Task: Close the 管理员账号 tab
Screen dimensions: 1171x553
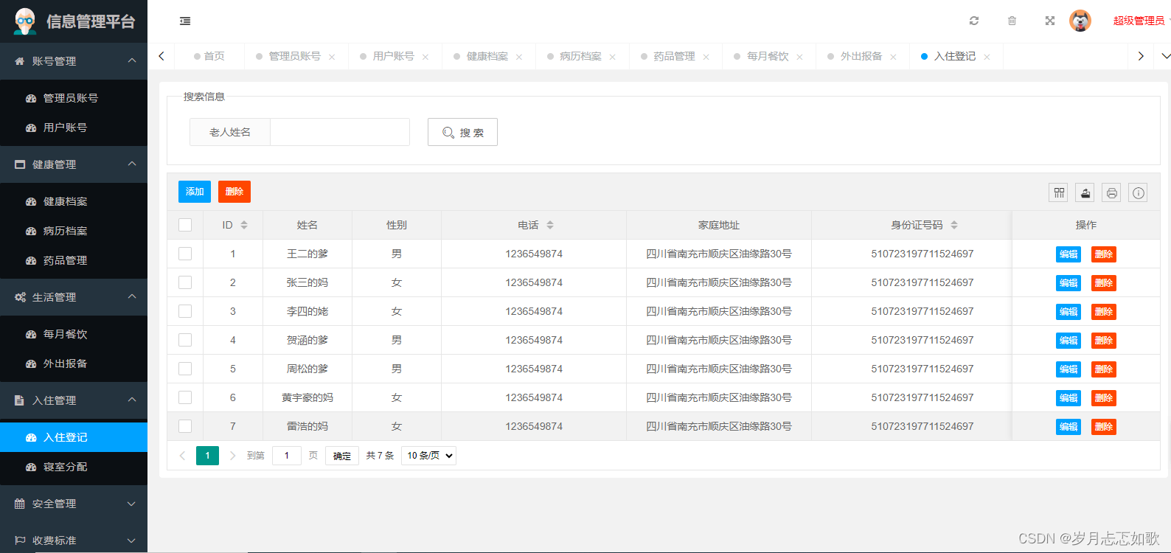Action: pyautogui.click(x=332, y=57)
